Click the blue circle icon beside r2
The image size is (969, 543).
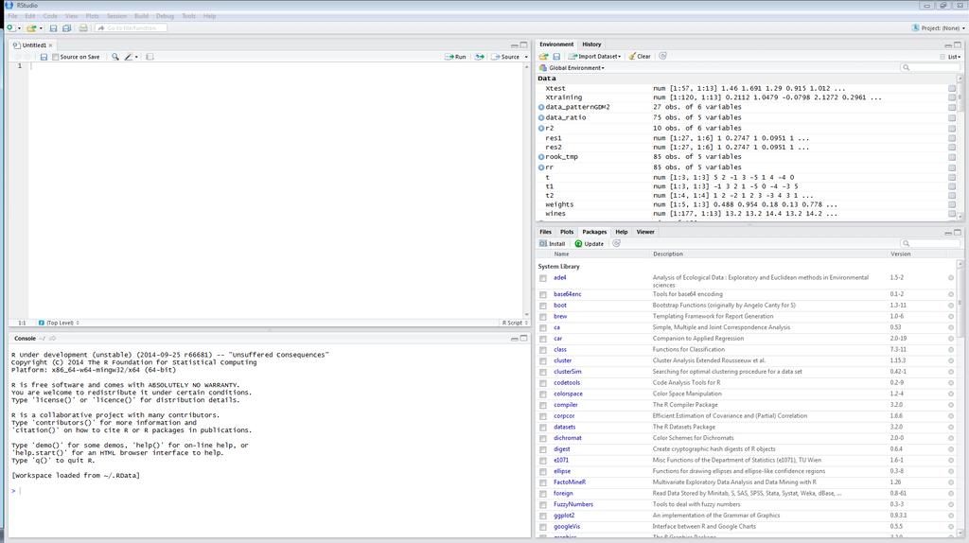click(x=541, y=128)
